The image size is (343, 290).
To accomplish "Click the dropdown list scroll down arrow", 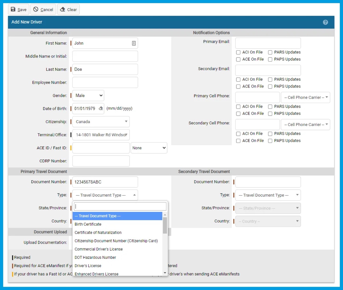I will [x=165, y=273].
